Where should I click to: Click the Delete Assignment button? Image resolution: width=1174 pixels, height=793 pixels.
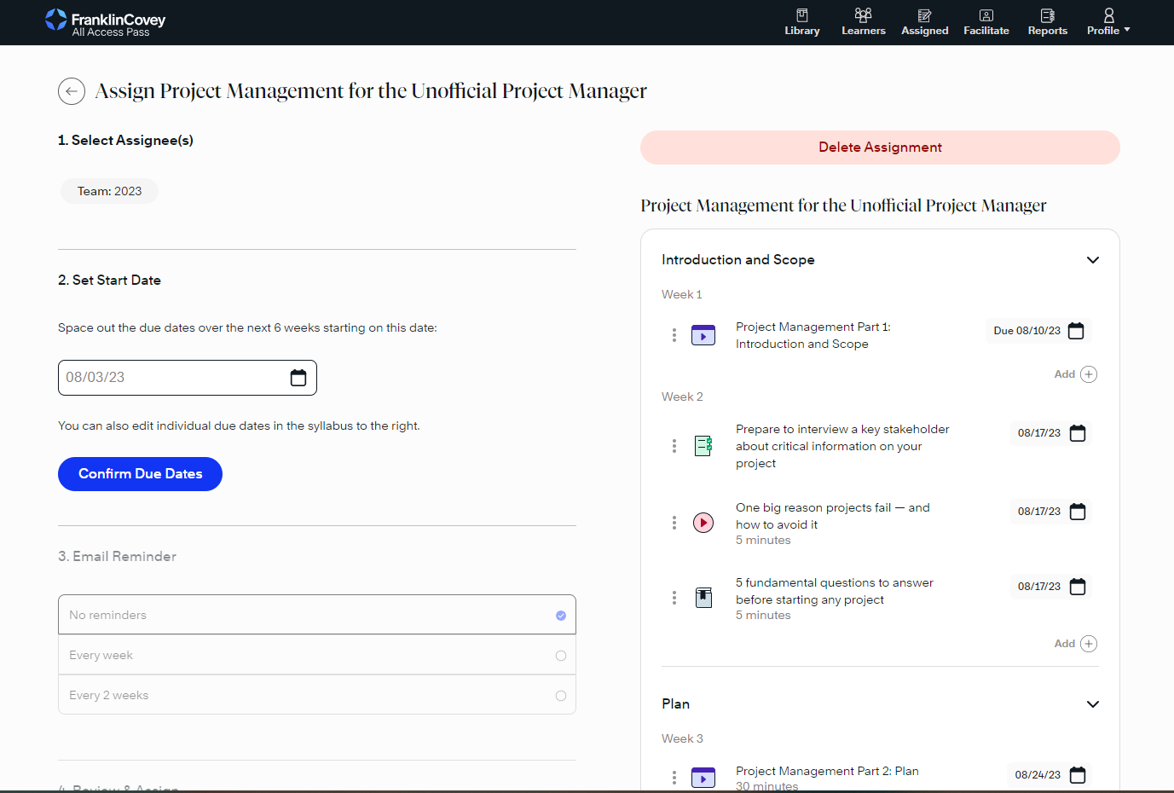tap(880, 148)
